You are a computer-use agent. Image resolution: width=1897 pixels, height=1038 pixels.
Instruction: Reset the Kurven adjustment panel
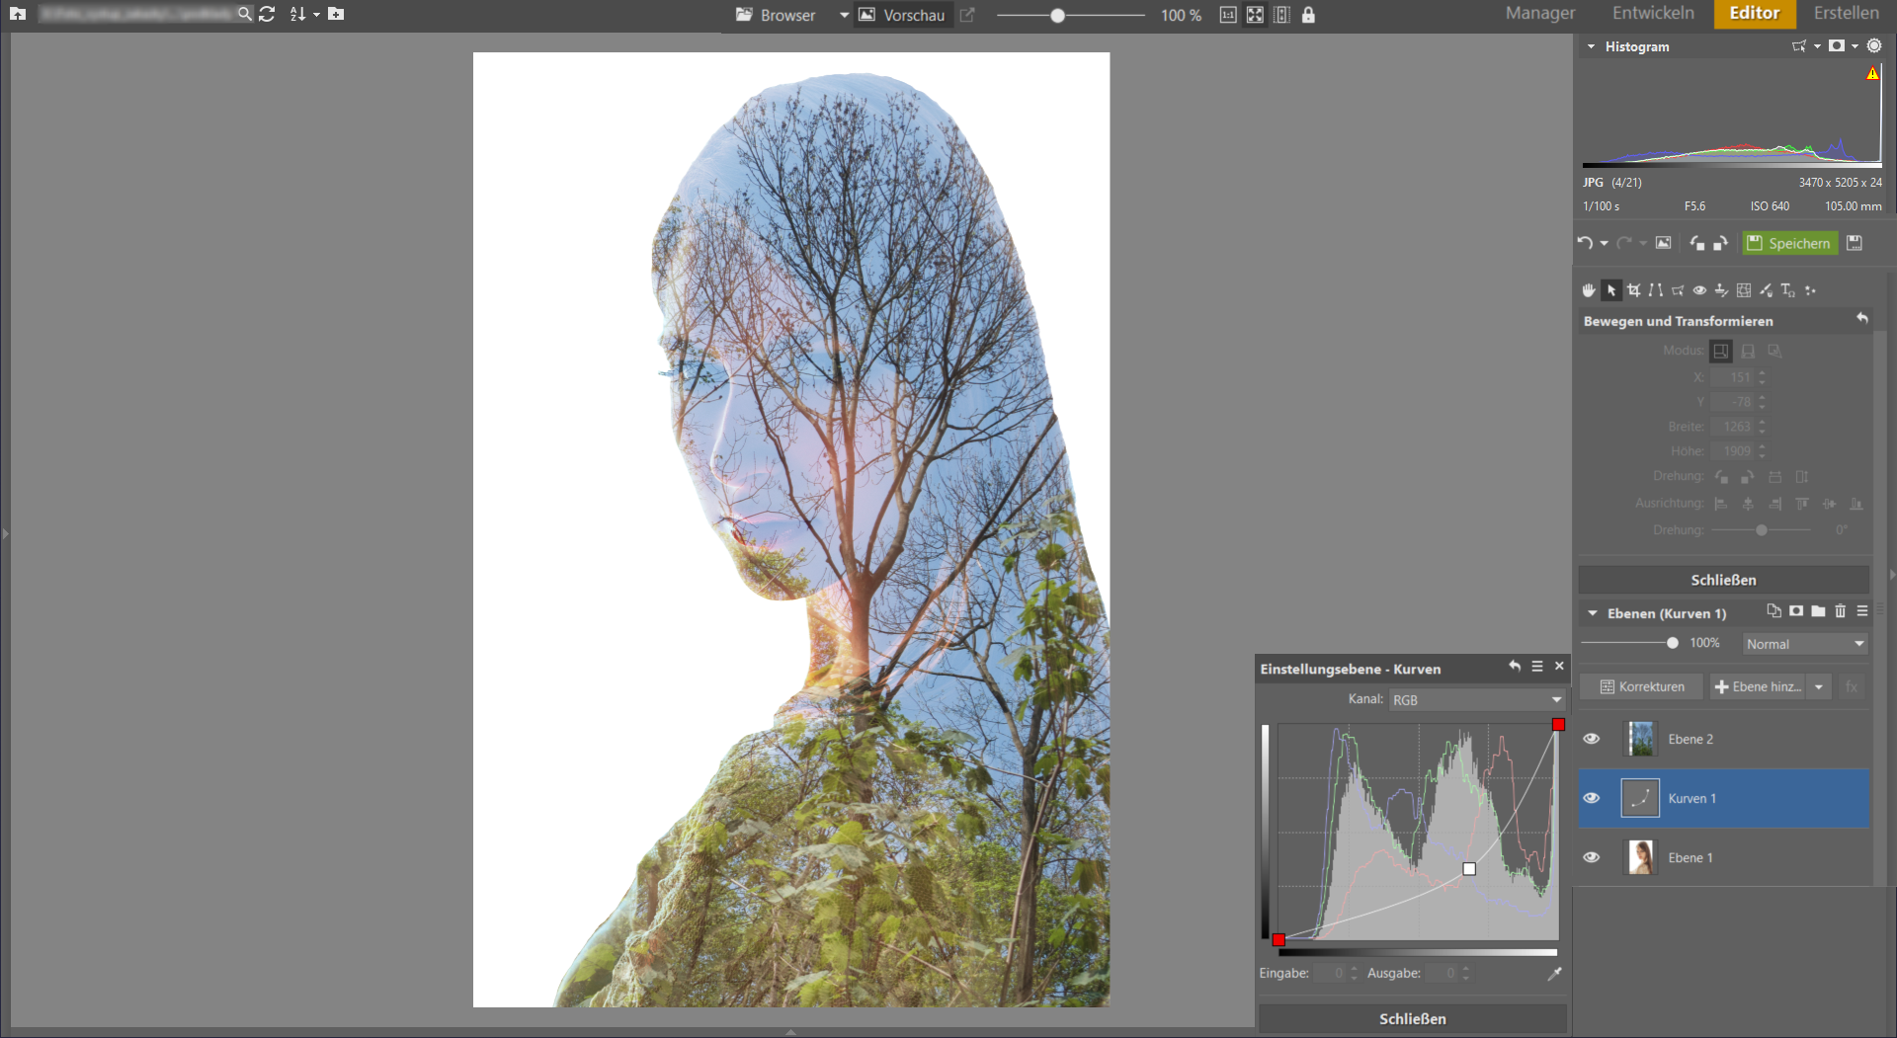(x=1515, y=667)
